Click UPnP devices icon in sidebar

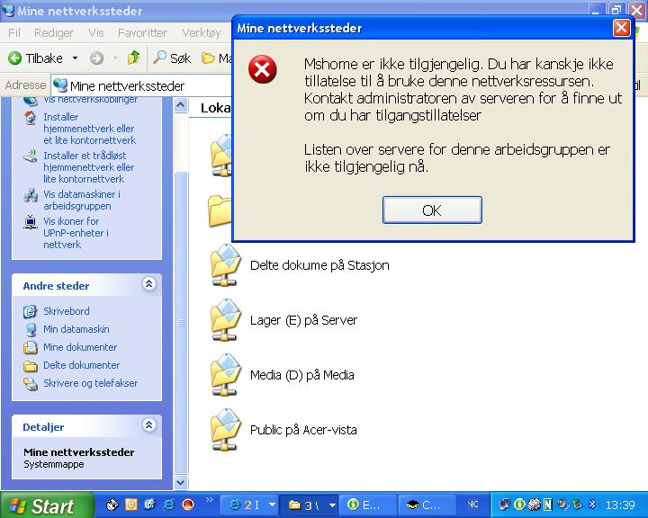[x=31, y=222]
